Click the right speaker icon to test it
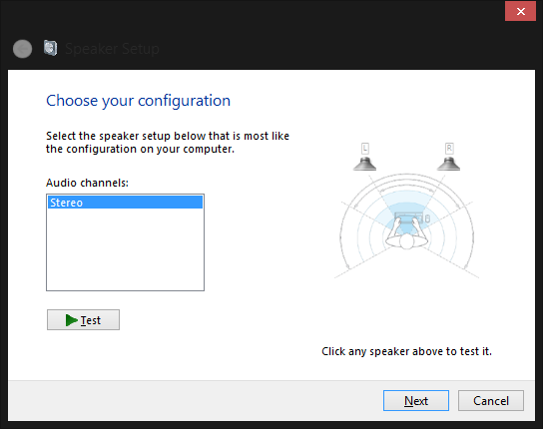This screenshot has height=430, width=543. (x=448, y=164)
